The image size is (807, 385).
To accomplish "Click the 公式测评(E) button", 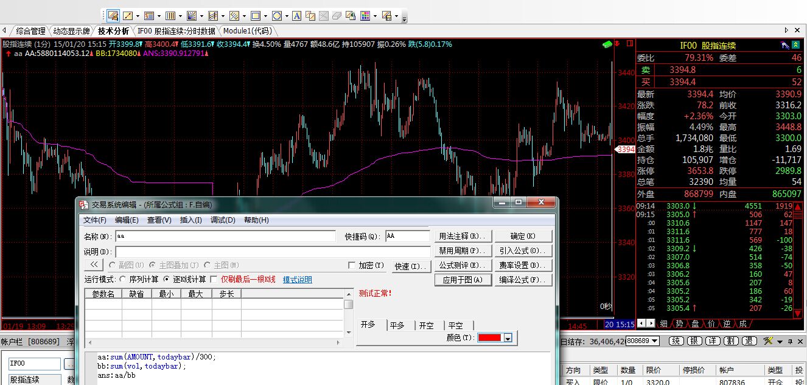I will (463, 265).
